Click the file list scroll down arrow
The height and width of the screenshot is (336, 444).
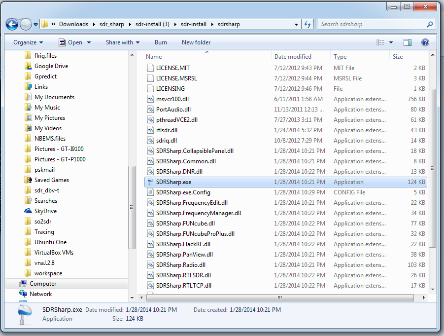[x=432, y=290]
